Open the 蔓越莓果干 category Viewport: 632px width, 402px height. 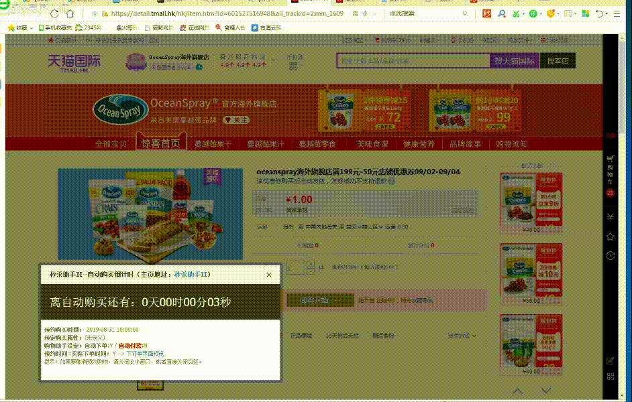pos(213,144)
